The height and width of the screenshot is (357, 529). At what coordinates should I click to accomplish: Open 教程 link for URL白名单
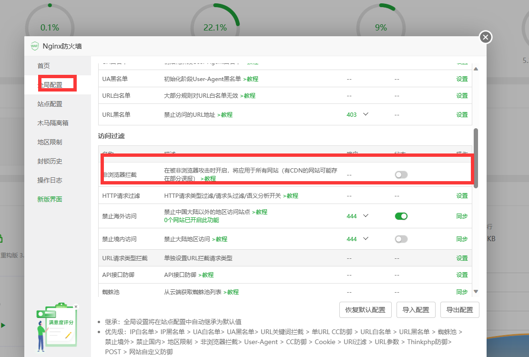(248, 95)
